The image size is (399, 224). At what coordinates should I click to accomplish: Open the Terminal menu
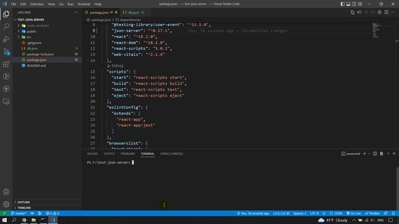(84, 4)
